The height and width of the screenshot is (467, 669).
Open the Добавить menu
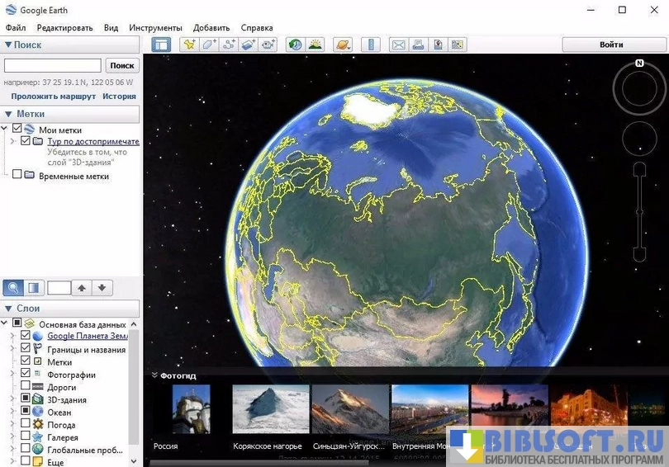click(x=211, y=28)
